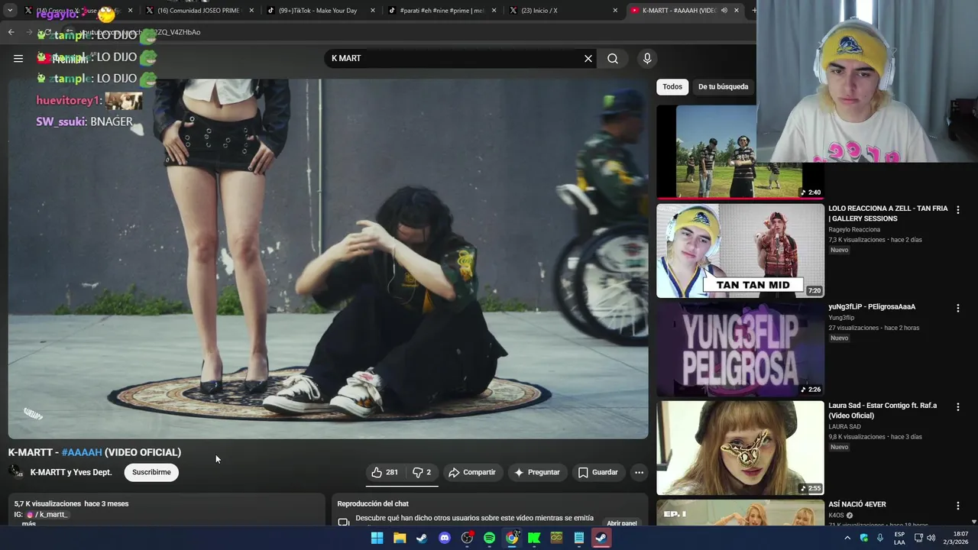Open the yuNg3fLiP PEligrosaAaaA thumbnail
The height and width of the screenshot is (550, 978).
[740, 349]
